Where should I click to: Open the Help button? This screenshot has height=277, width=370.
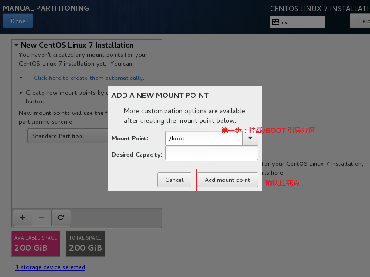361,21
